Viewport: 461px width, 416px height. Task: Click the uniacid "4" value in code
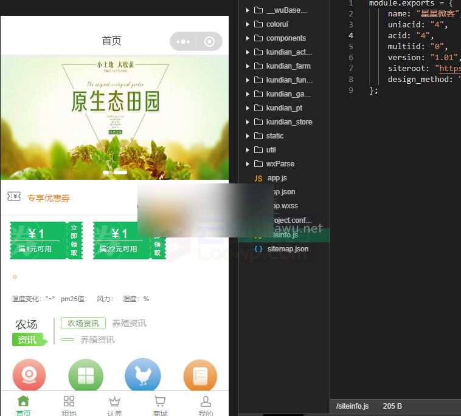[x=437, y=25]
